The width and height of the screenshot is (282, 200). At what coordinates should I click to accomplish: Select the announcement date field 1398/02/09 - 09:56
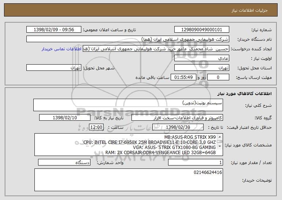(x=54, y=30)
